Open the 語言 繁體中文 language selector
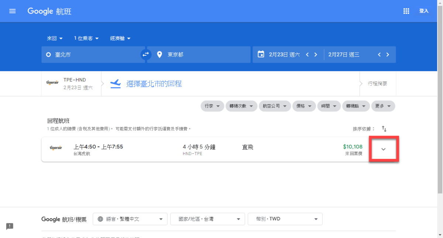This screenshot has height=238, width=443. pos(130,219)
